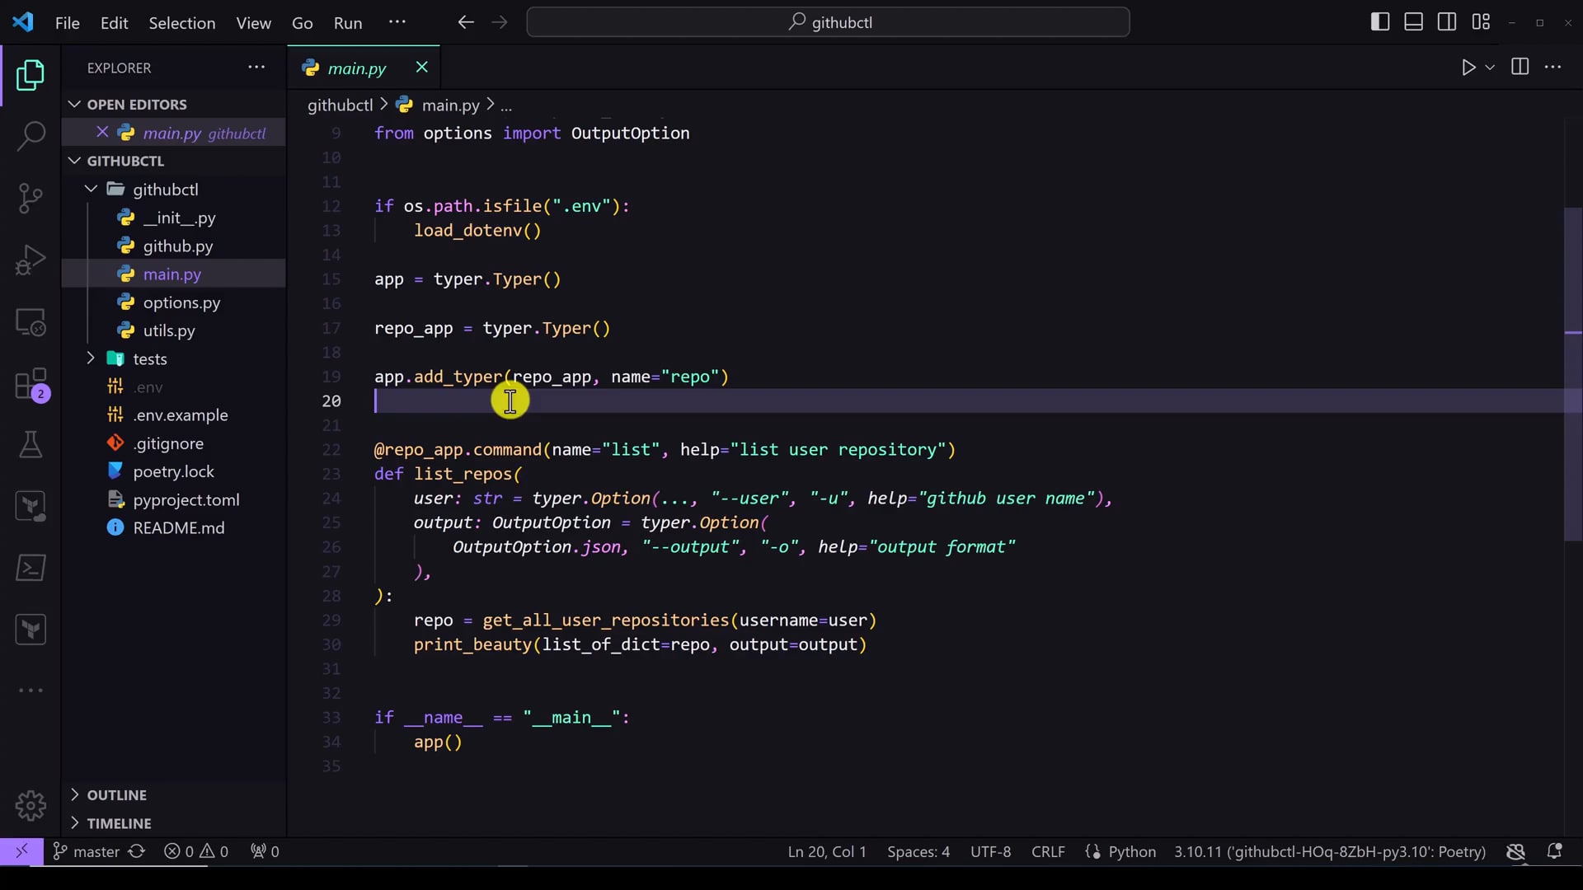The width and height of the screenshot is (1583, 890).
Task: Open the Testing flask icon view
Action: point(31,445)
